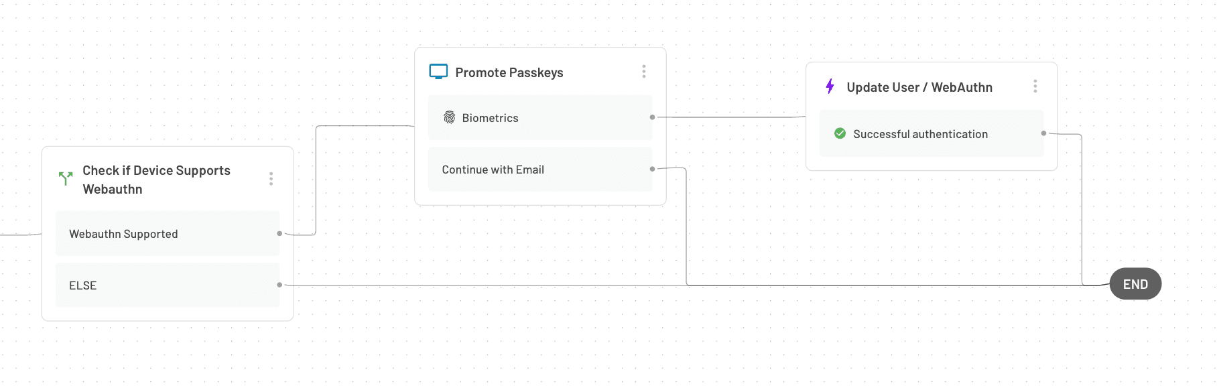Click the blue screen icon on Promote Passkeys
Screen dimensions: 1217x386
click(438, 72)
